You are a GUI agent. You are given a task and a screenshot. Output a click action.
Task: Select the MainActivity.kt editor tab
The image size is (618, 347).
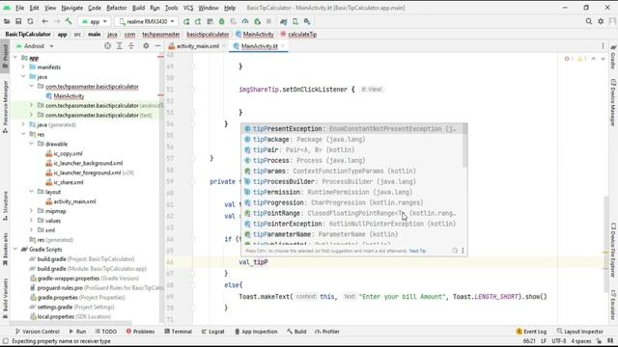click(x=260, y=46)
